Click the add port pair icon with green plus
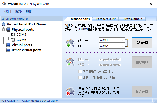Image resolution: width=157 pixels, height=103 pixels. pyautogui.click(x=70, y=43)
